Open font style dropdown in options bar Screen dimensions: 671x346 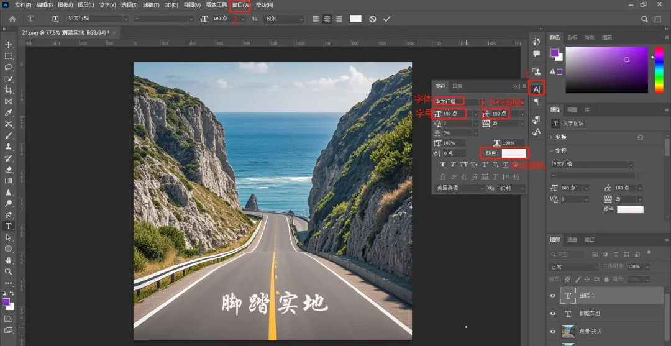click(x=191, y=19)
